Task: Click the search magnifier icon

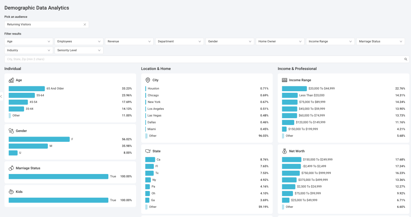Action: pos(405,59)
